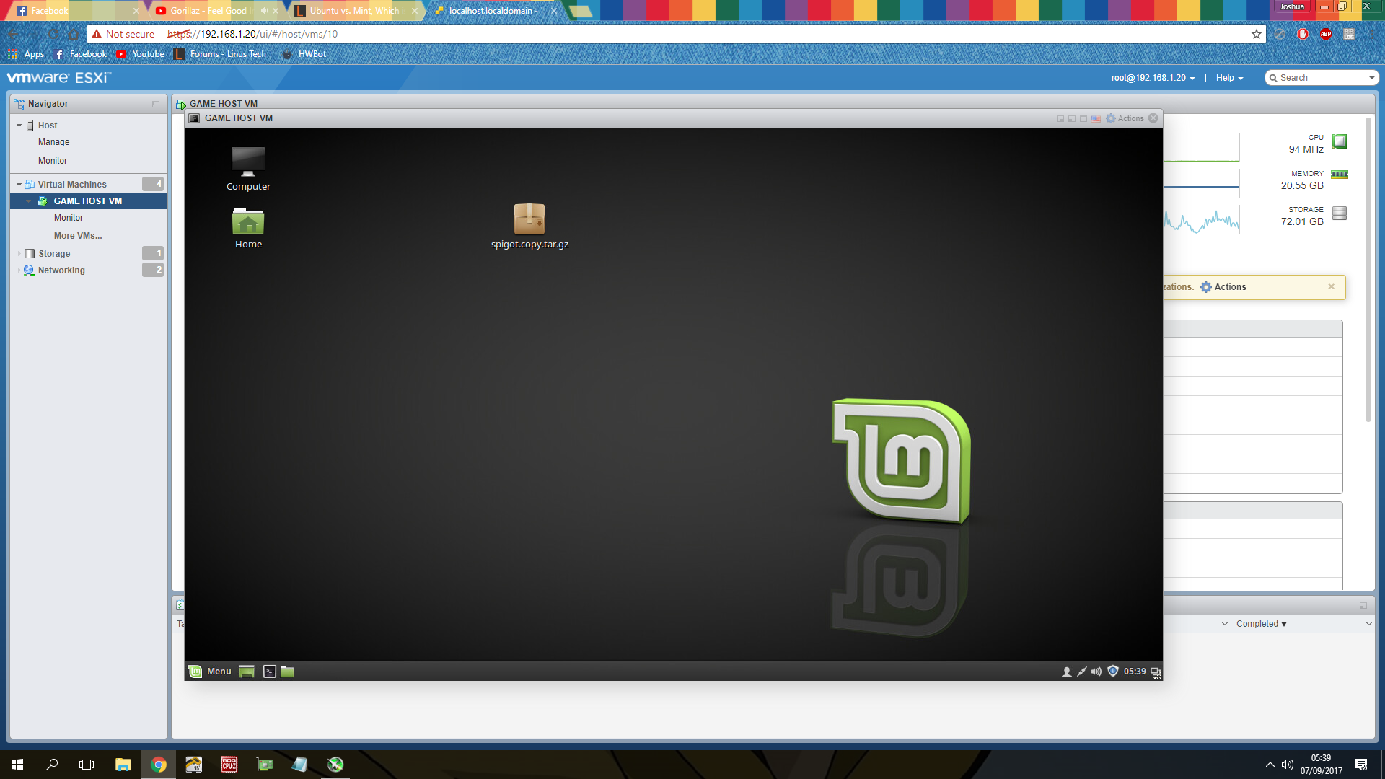
Task: Open the ROG CPU-Z taskbar app
Action: pos(229,765)
